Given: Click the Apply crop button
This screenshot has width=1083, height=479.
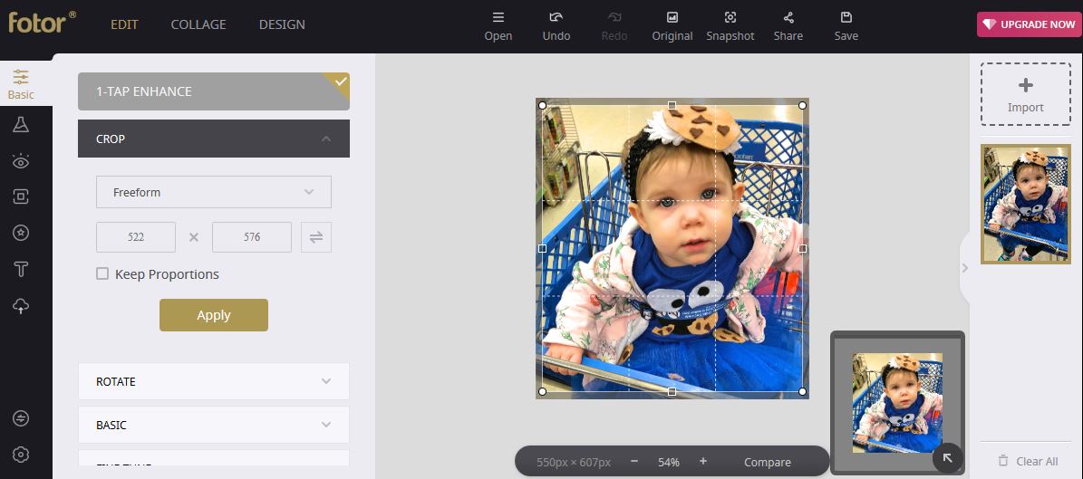Looking at the screenshot, I should [213, 315].
